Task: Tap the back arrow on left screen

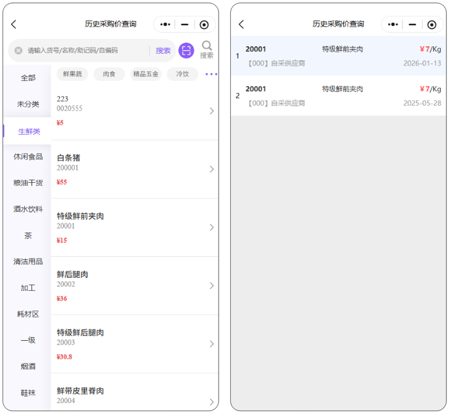Action: click(x=14, y=25)
